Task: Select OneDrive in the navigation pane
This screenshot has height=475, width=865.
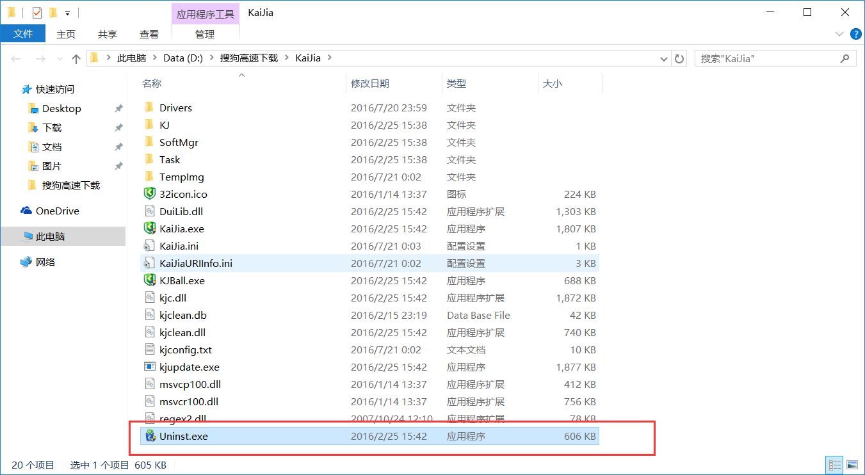Action: (x=58, y=211)
